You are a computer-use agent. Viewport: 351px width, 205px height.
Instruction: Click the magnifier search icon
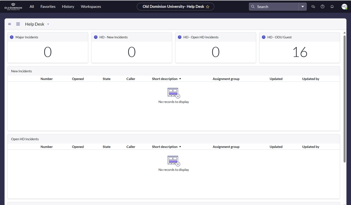click(x=253, y=7)
